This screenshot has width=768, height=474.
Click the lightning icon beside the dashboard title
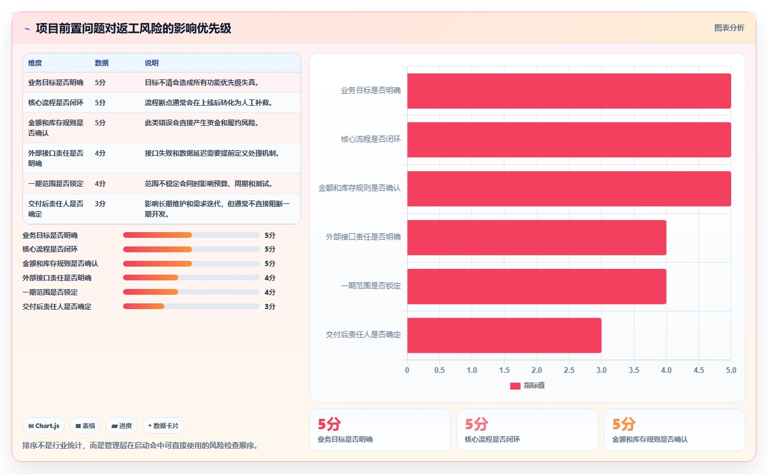click(x=27, y=28)
